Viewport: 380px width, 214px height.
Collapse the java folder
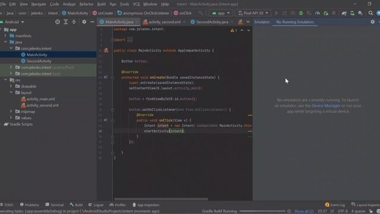(x=5, y=42)
